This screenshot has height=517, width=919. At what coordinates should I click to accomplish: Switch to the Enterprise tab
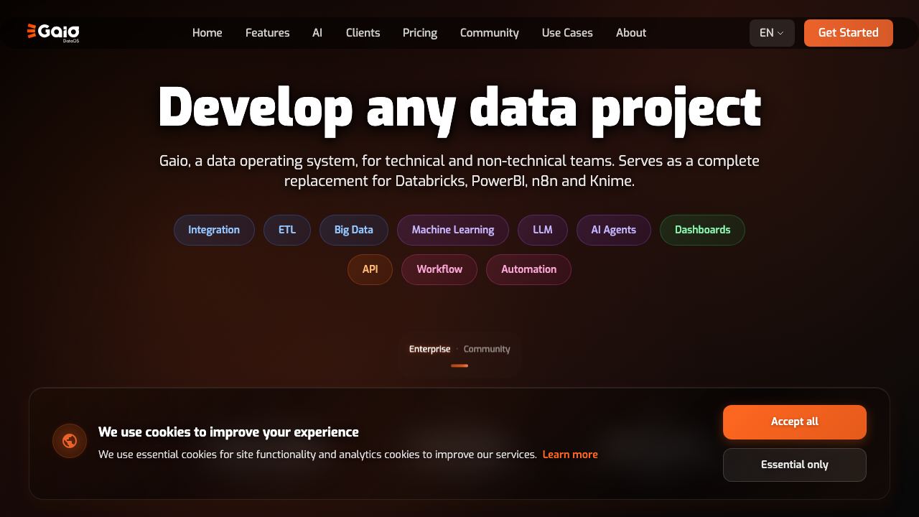430,349
